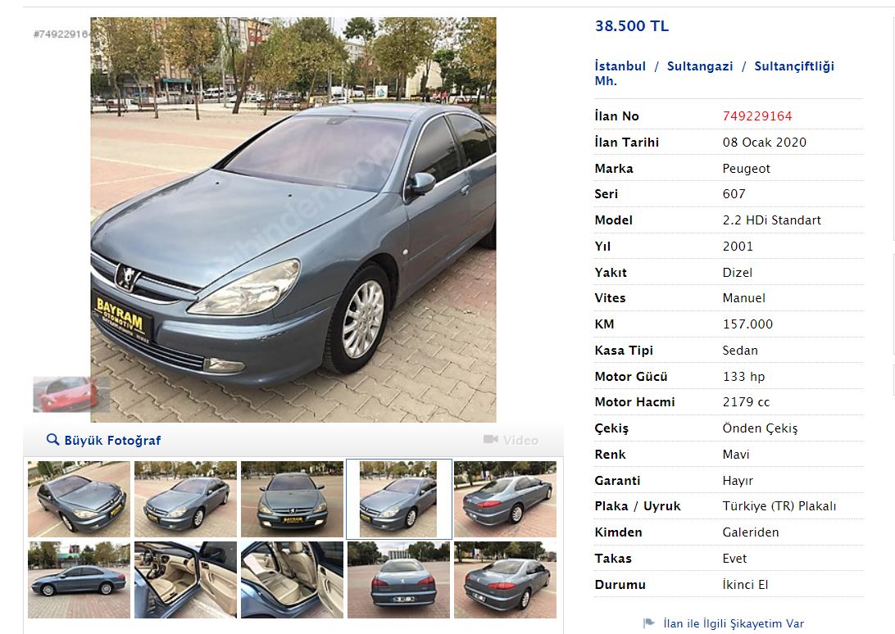This screenshot has width=895, height=634.
Task: Click the video camera icon
Action: (x=490, y=439)
